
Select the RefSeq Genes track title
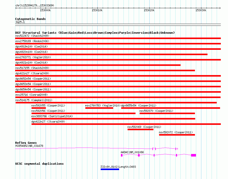click(x=26, y=143)
